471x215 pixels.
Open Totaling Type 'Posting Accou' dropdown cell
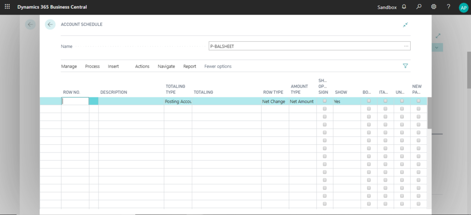coord(178,102)
